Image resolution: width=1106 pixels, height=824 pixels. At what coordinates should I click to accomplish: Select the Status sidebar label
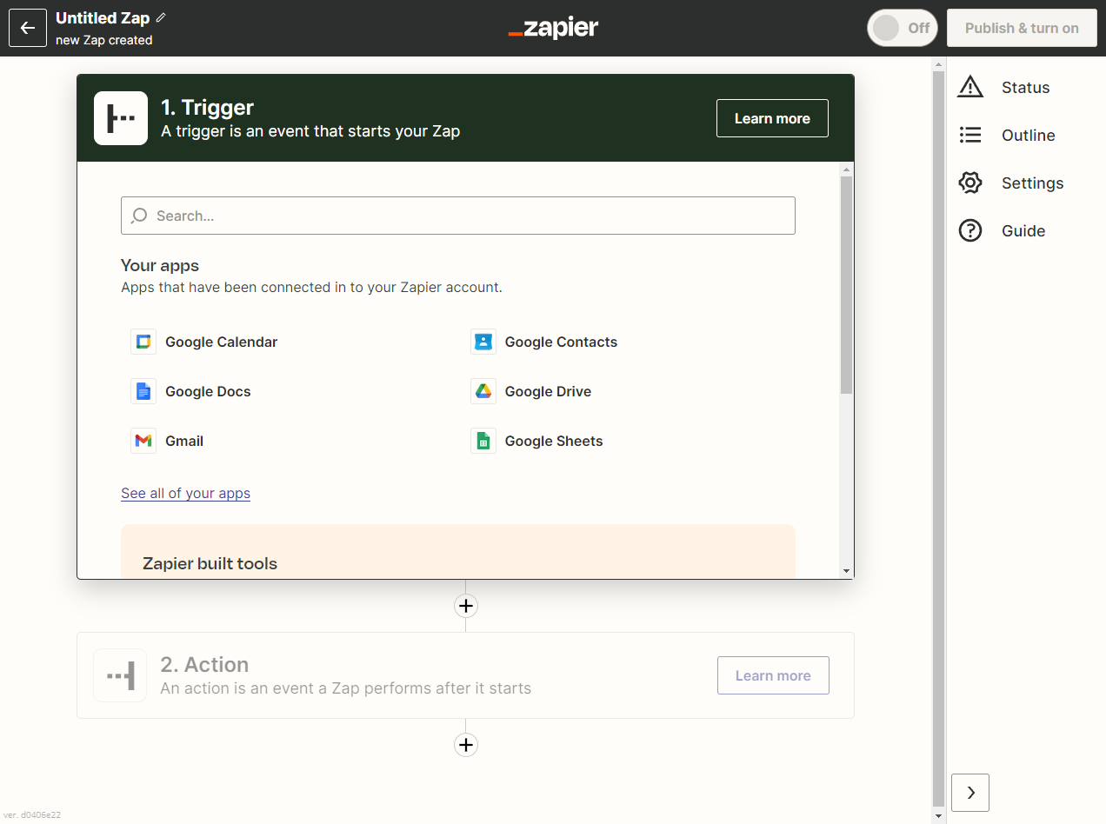coord(1025,87)
